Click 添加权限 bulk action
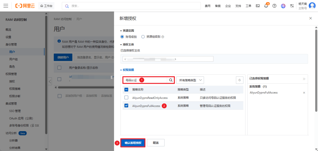 coord(92,96)
